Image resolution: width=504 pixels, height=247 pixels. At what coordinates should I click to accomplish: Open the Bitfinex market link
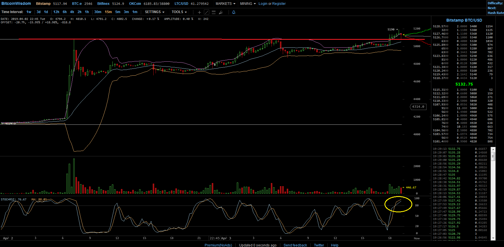click(103, 4)
